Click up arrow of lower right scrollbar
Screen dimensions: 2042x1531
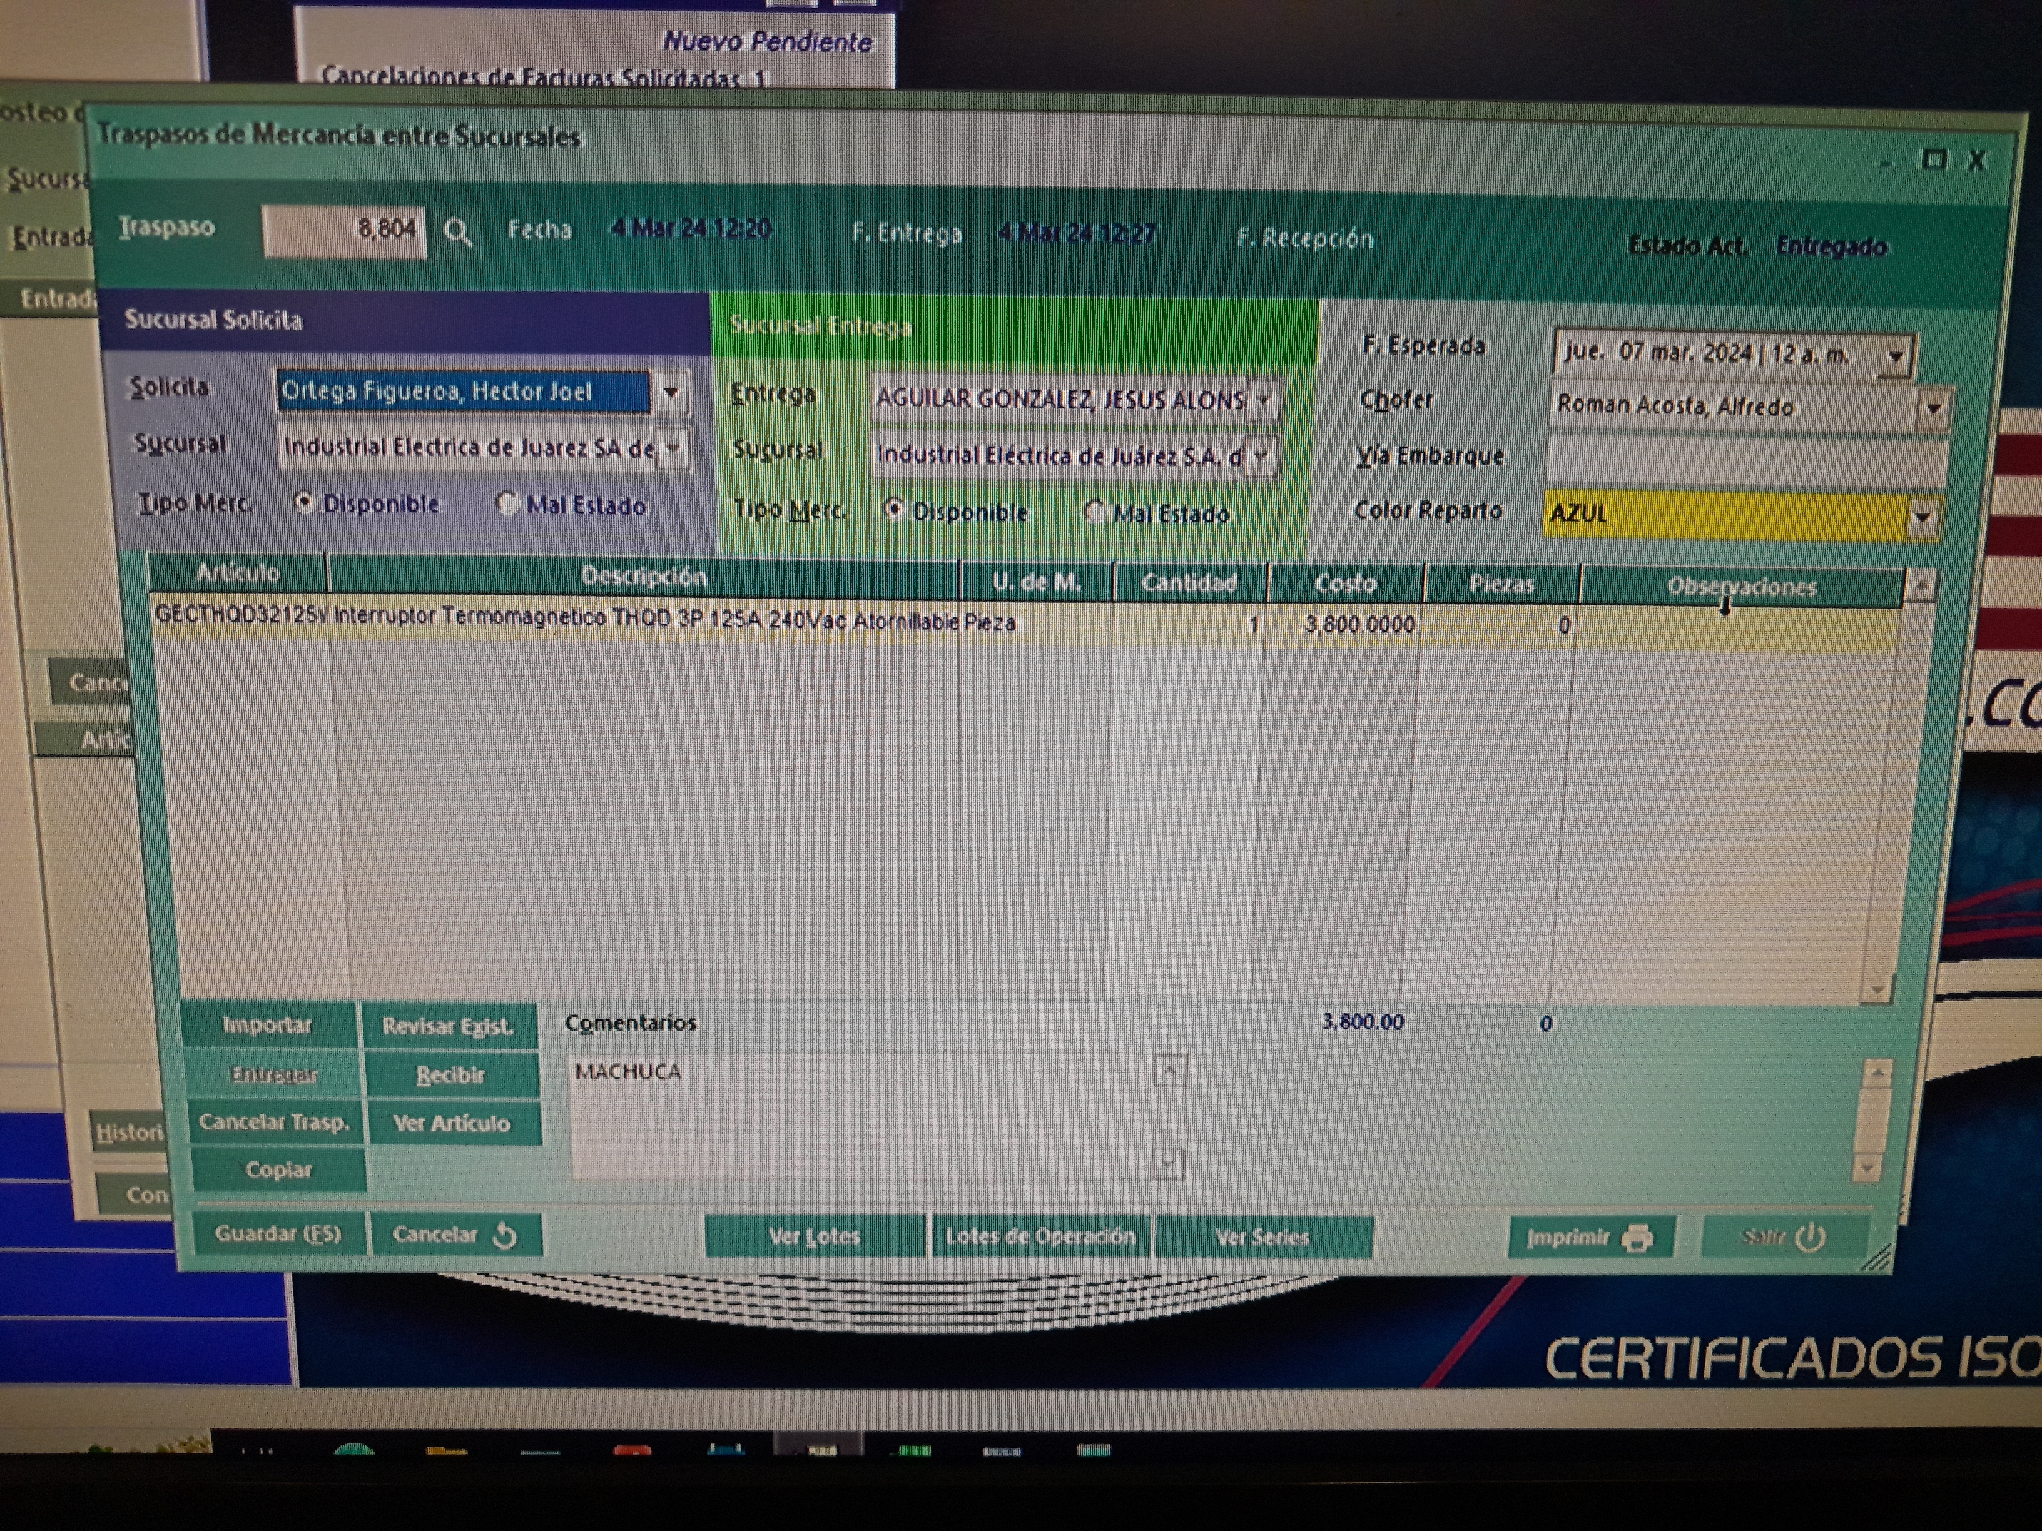[1877, 1073]
